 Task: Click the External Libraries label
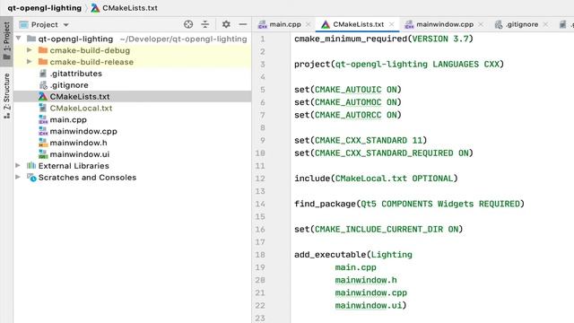pyautogui.click(x=74, y=166)
